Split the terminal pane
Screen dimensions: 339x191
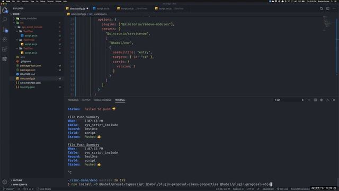tap(315, 100)
